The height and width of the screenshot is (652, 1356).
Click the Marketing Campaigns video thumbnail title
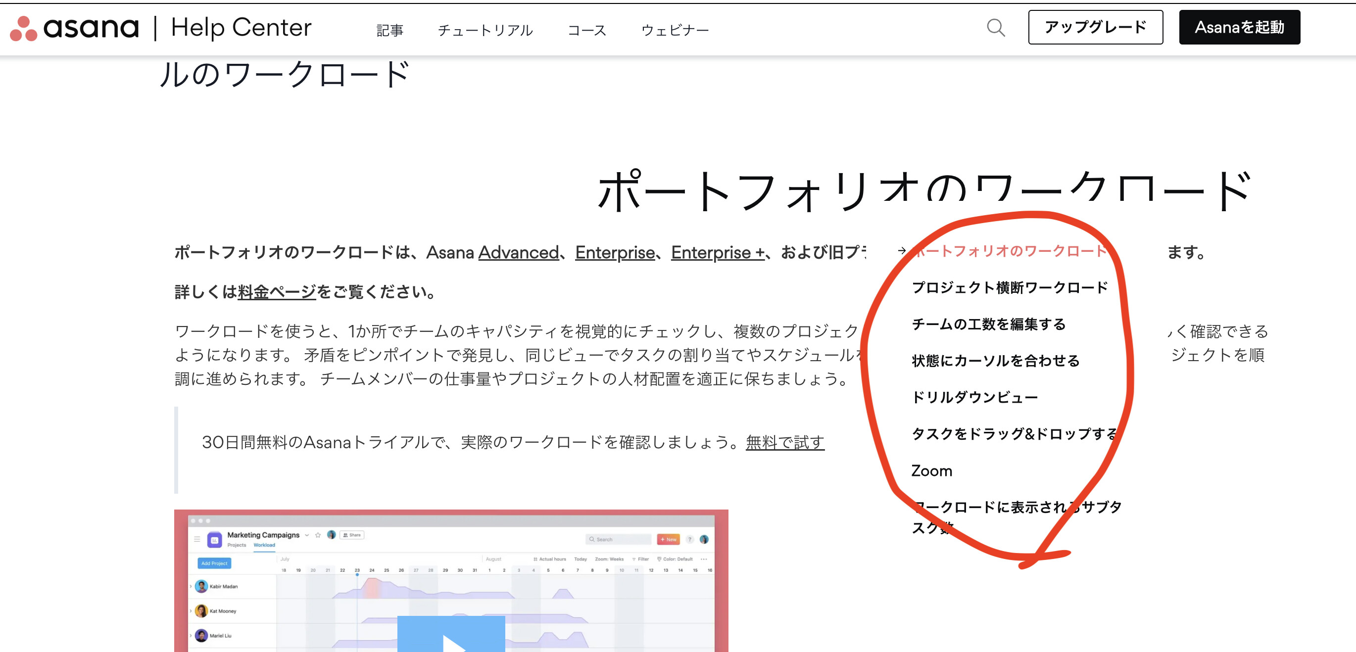263,535
